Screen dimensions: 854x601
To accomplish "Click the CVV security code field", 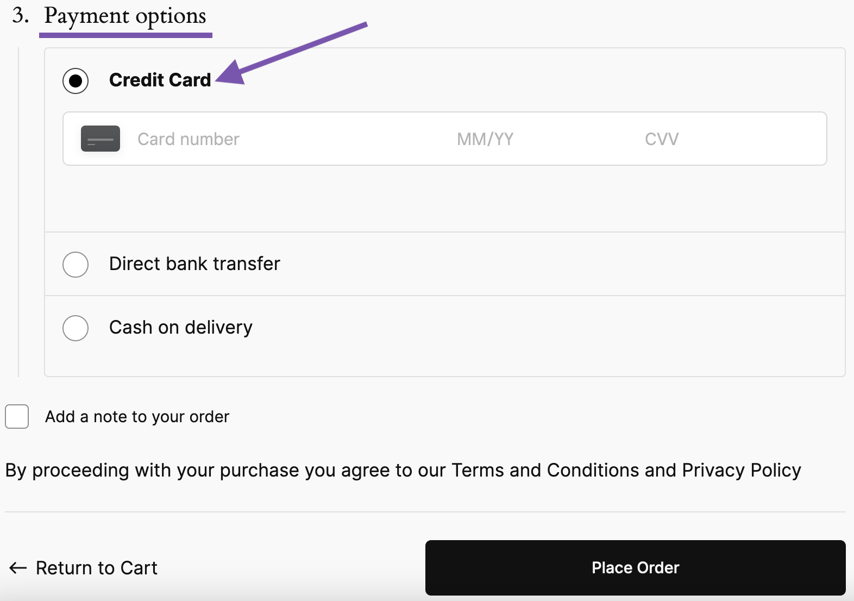I will 661,139.
